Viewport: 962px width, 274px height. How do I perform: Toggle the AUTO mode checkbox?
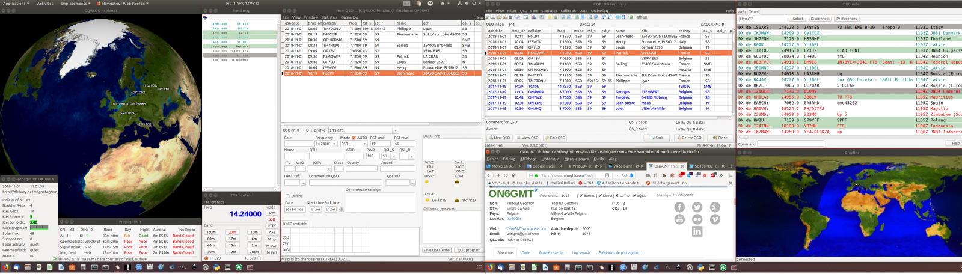(354, 138)
